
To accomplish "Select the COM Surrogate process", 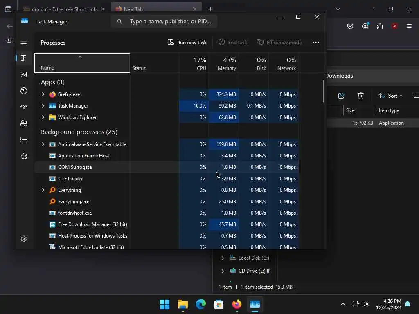I will (167, 167).
